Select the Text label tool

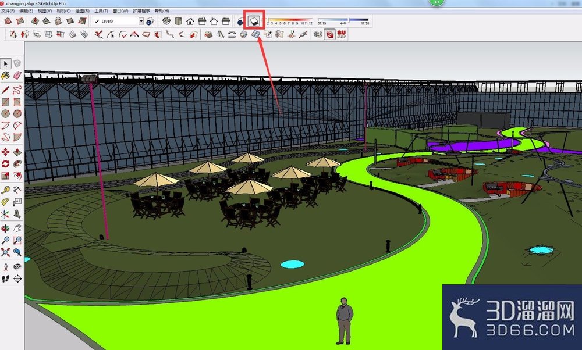coord(17,202)
